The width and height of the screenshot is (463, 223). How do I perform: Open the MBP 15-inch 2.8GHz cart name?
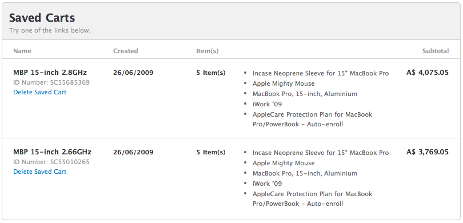point(50,73)
